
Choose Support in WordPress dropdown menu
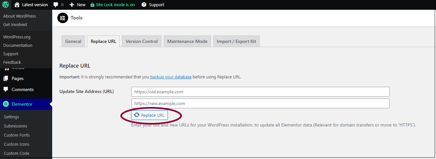coord(11,54)
